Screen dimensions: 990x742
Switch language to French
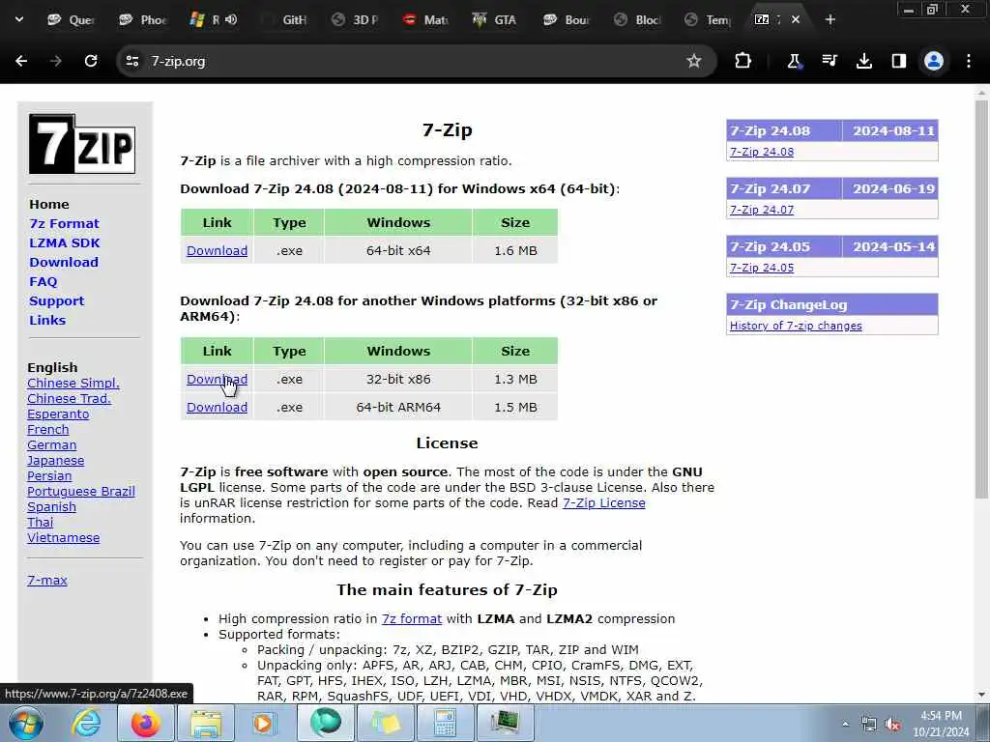[48, 430]
